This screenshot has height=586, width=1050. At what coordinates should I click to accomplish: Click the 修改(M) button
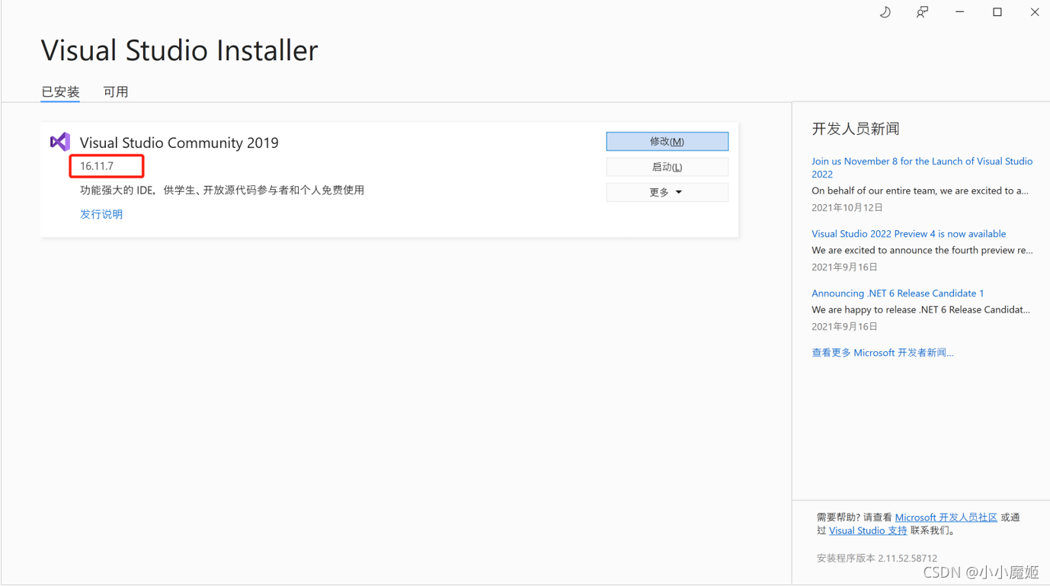(x=667, y=141)
